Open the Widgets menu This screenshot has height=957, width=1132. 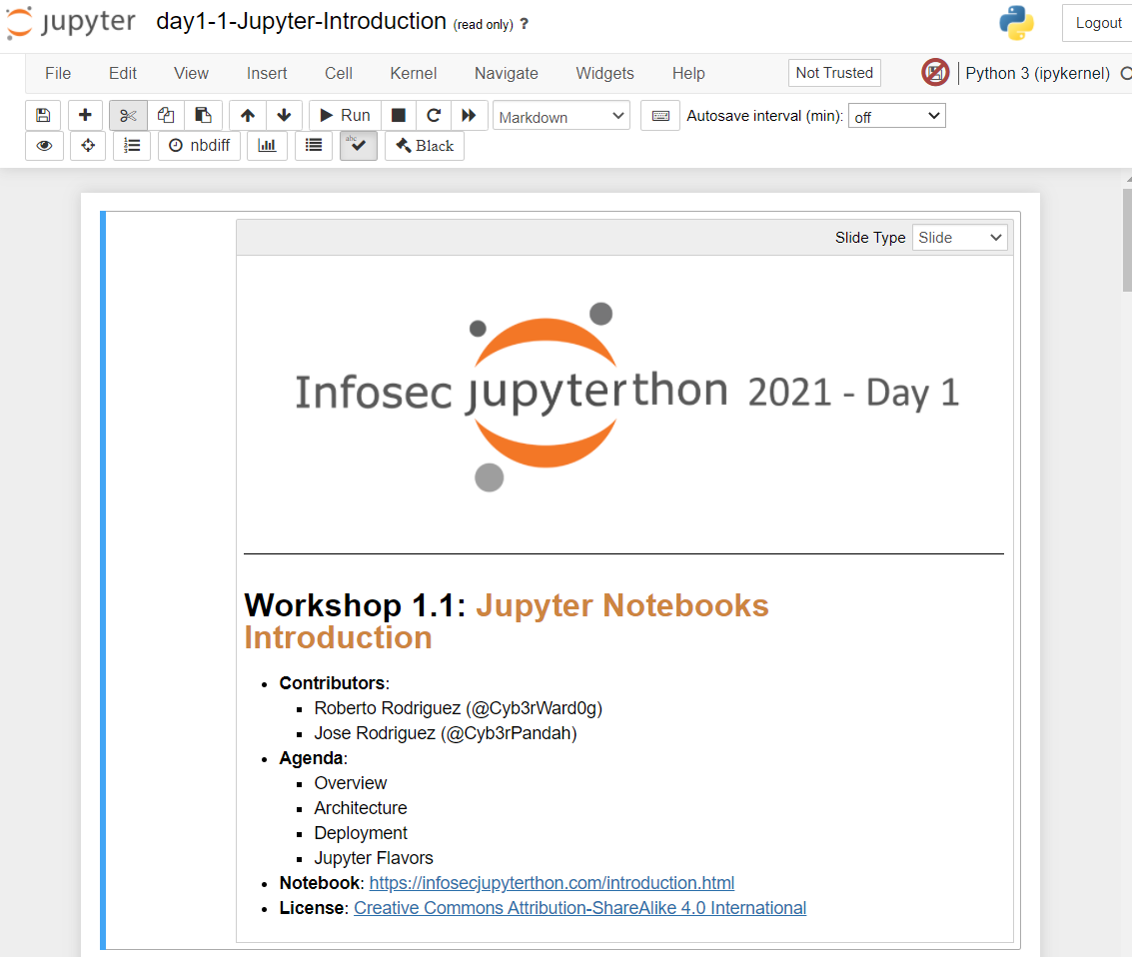(x=605, y=74)
